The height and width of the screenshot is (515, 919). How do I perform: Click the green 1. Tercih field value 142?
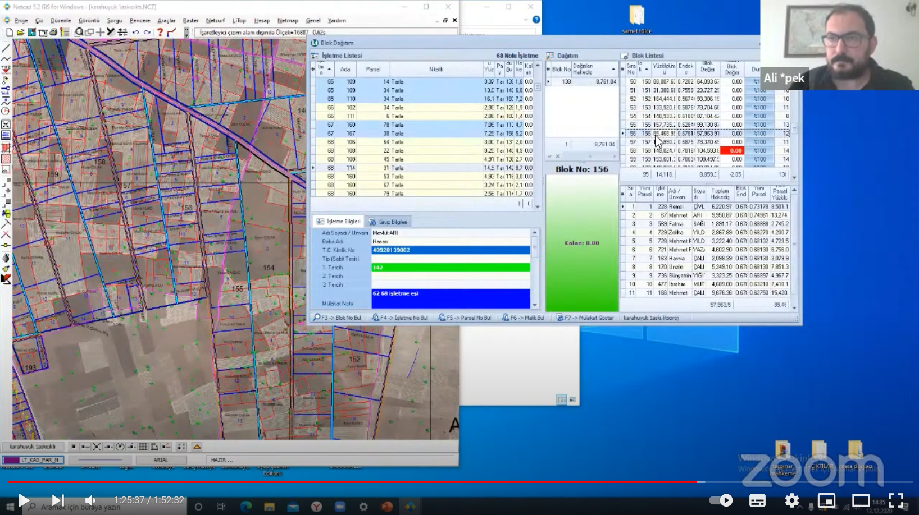tap(451, 268)
